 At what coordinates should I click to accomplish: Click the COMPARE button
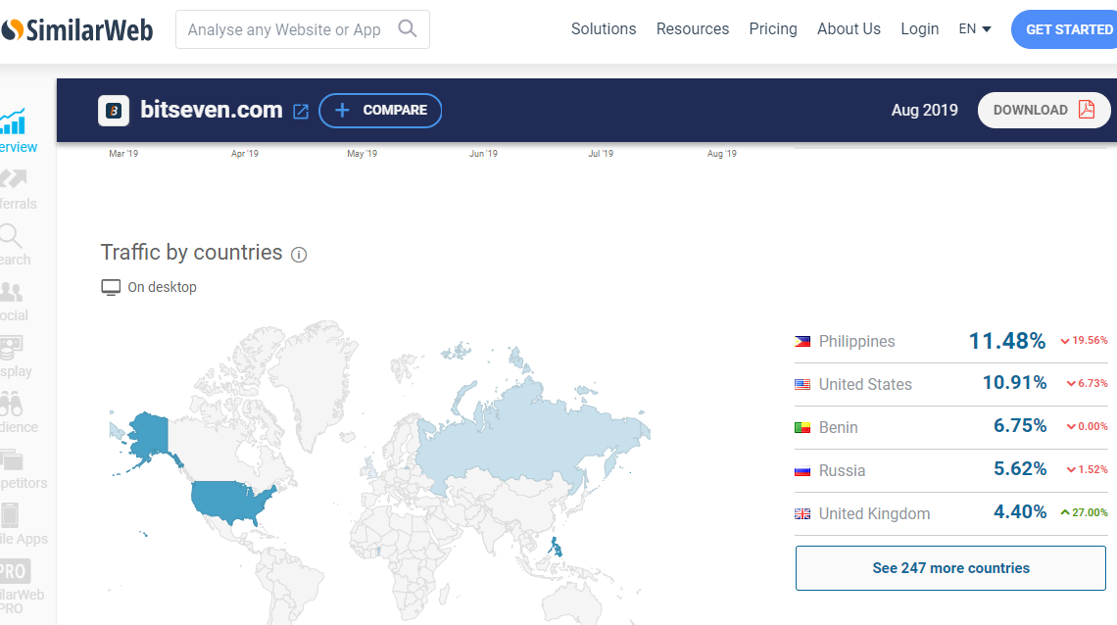point(380,111)
